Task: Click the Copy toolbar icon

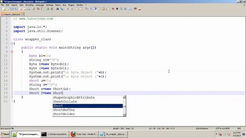Action: [x=38, y=9]
